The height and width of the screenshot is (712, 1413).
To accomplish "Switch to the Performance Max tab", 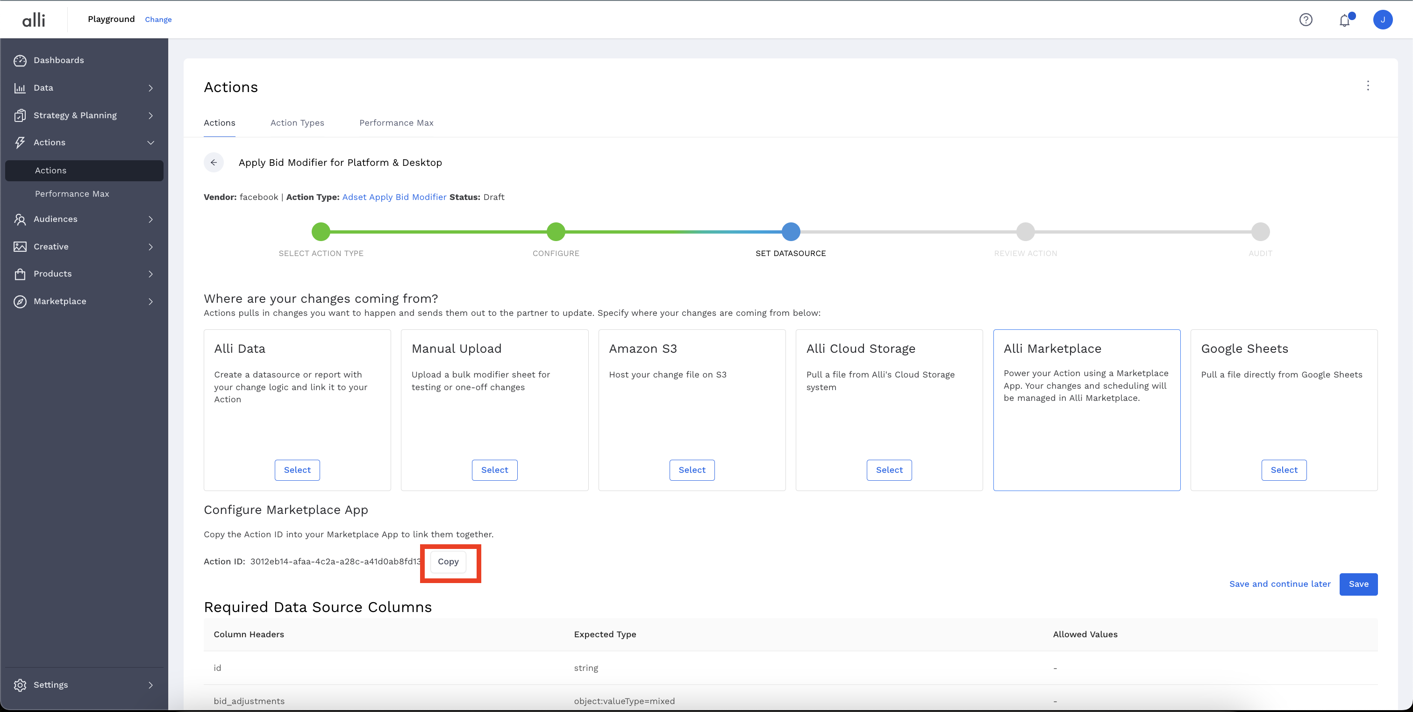I will click(396, 123).
